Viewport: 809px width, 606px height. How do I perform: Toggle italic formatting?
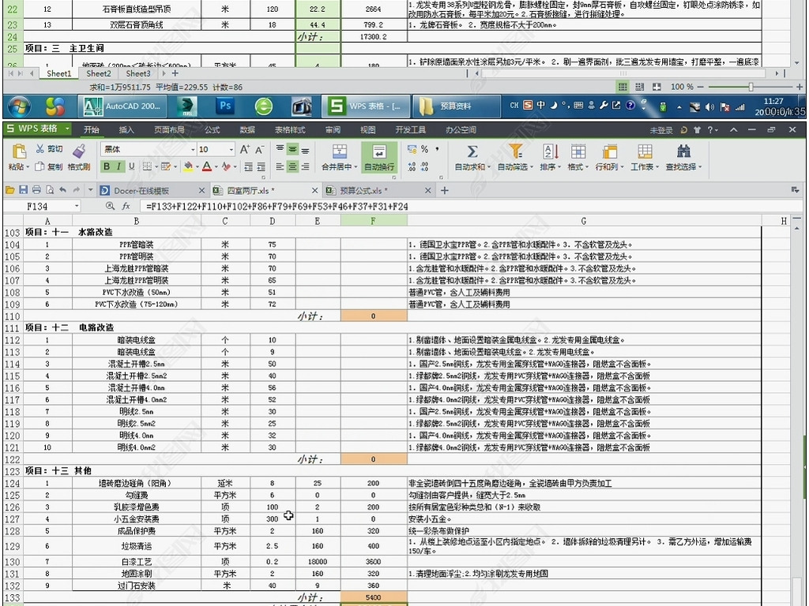pos(119,167)
